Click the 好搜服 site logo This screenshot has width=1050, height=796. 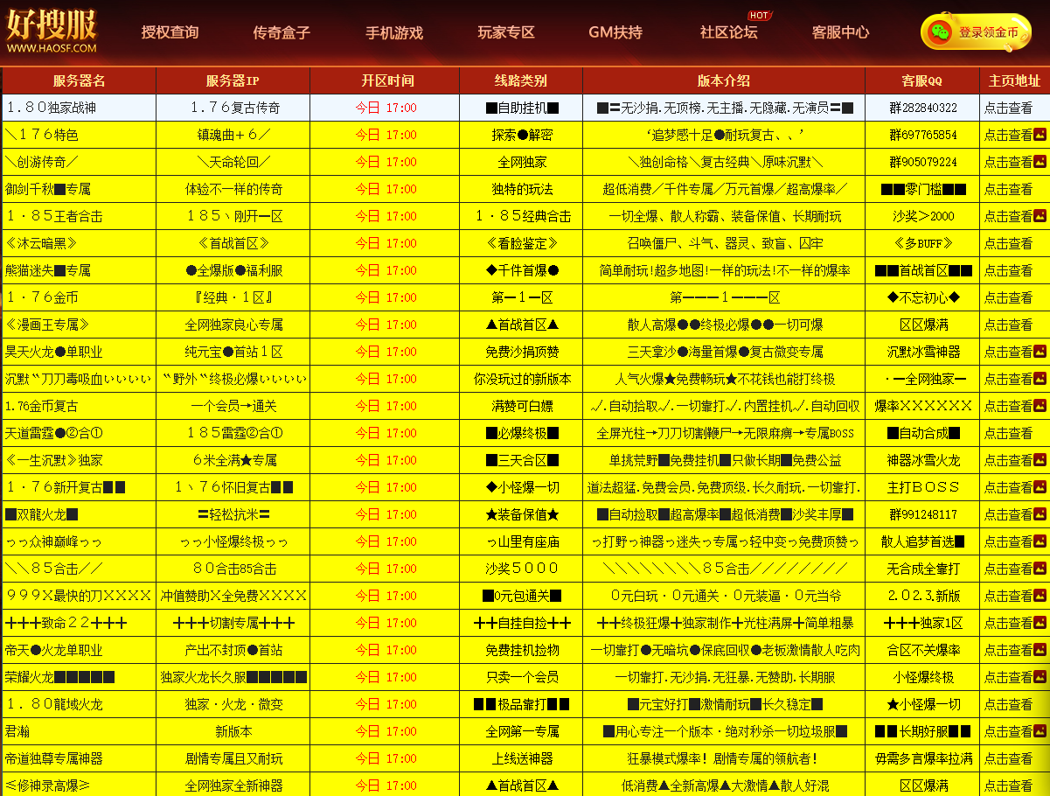[52, 31]
